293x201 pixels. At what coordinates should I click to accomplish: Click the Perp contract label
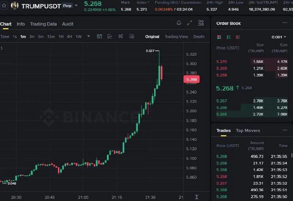coord(67,6)
